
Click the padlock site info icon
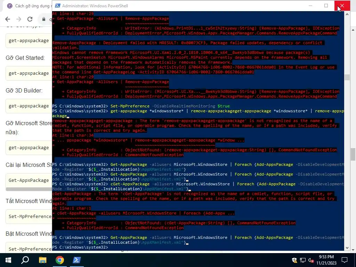pos(44,19)
